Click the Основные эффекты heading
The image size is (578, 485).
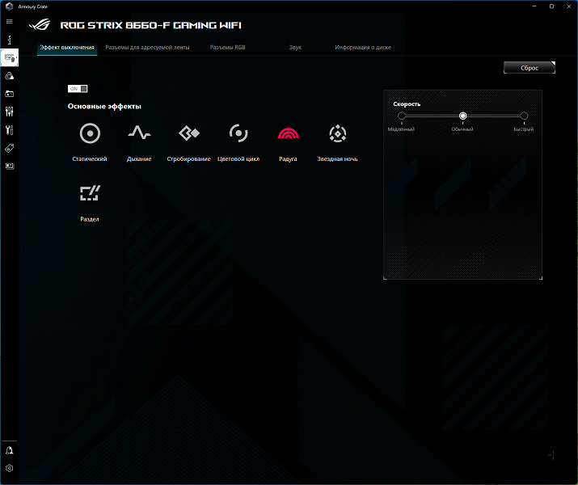[x=104, y=107]
